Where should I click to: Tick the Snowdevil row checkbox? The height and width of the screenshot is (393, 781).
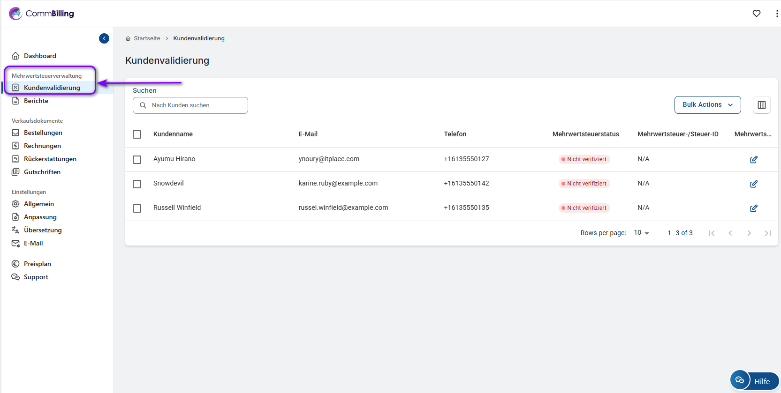pos(137,184)
